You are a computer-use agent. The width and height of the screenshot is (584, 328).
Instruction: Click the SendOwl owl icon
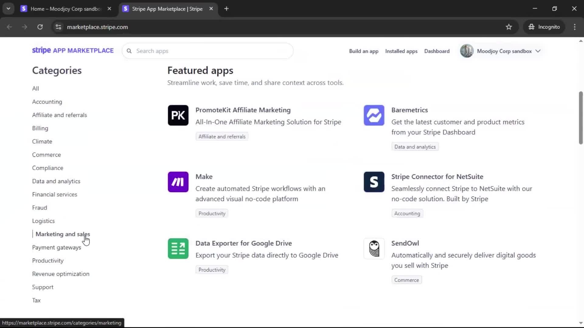(374, 249)
